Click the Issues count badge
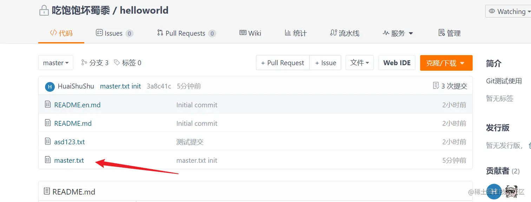This screenshot has width=531, height=202. click(x=129, y=34)
